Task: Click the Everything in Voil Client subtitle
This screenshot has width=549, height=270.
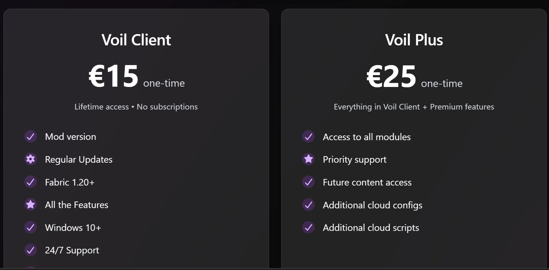Action: click(414, 107)
